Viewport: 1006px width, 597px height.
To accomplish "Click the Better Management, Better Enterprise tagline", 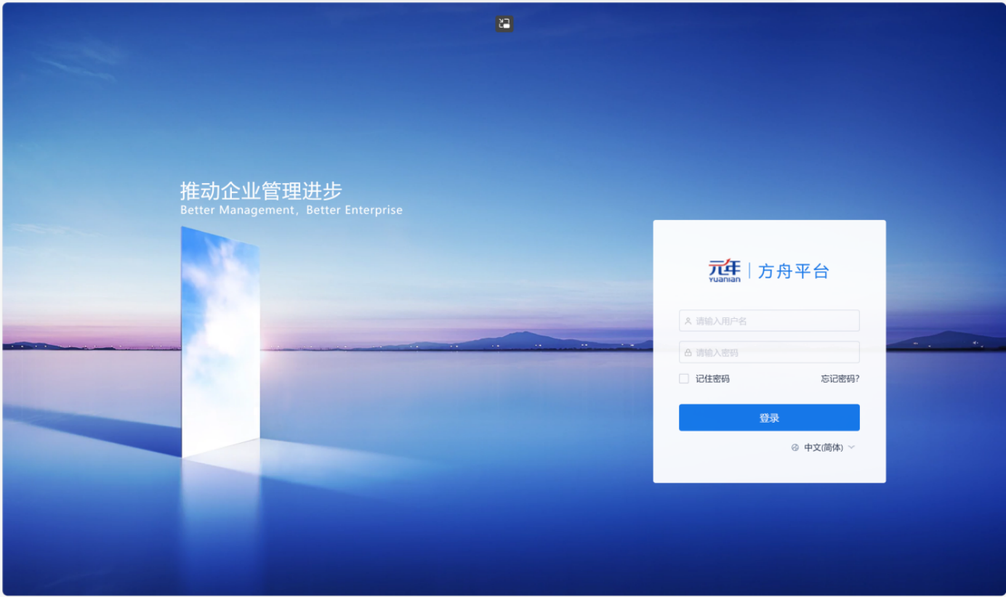I will coord(291,211).
